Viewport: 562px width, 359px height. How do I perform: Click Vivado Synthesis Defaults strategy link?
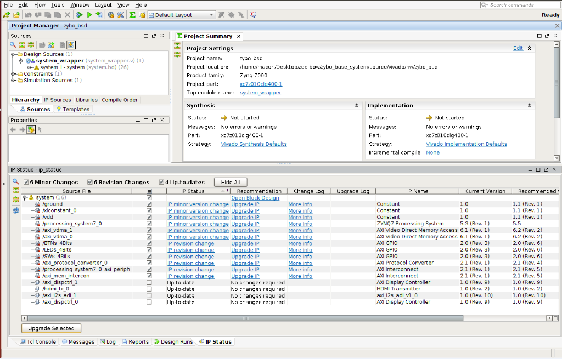(254, 144)
